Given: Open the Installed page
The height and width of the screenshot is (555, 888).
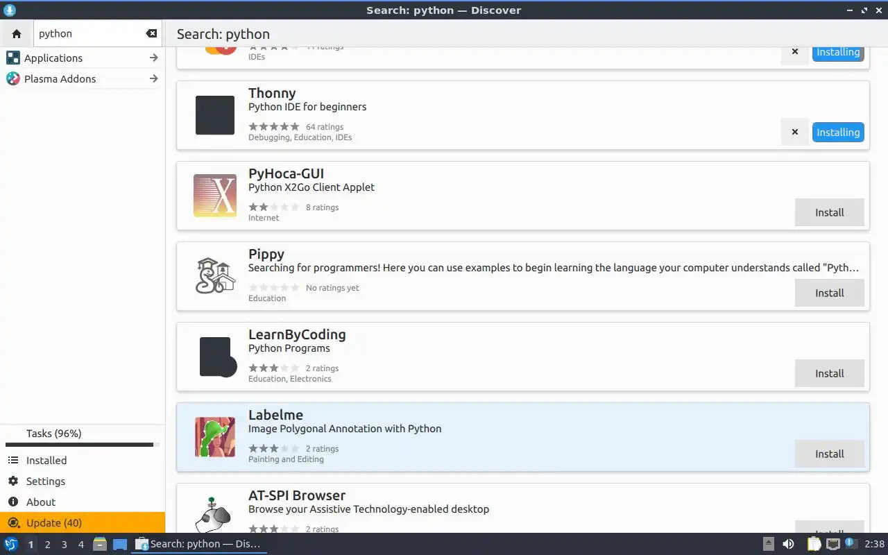Looking at the screenshot, I should 83,460.
